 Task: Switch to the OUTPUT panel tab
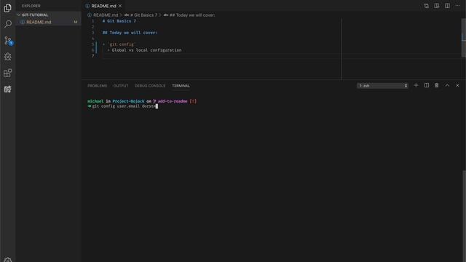[x=121, y=86]
